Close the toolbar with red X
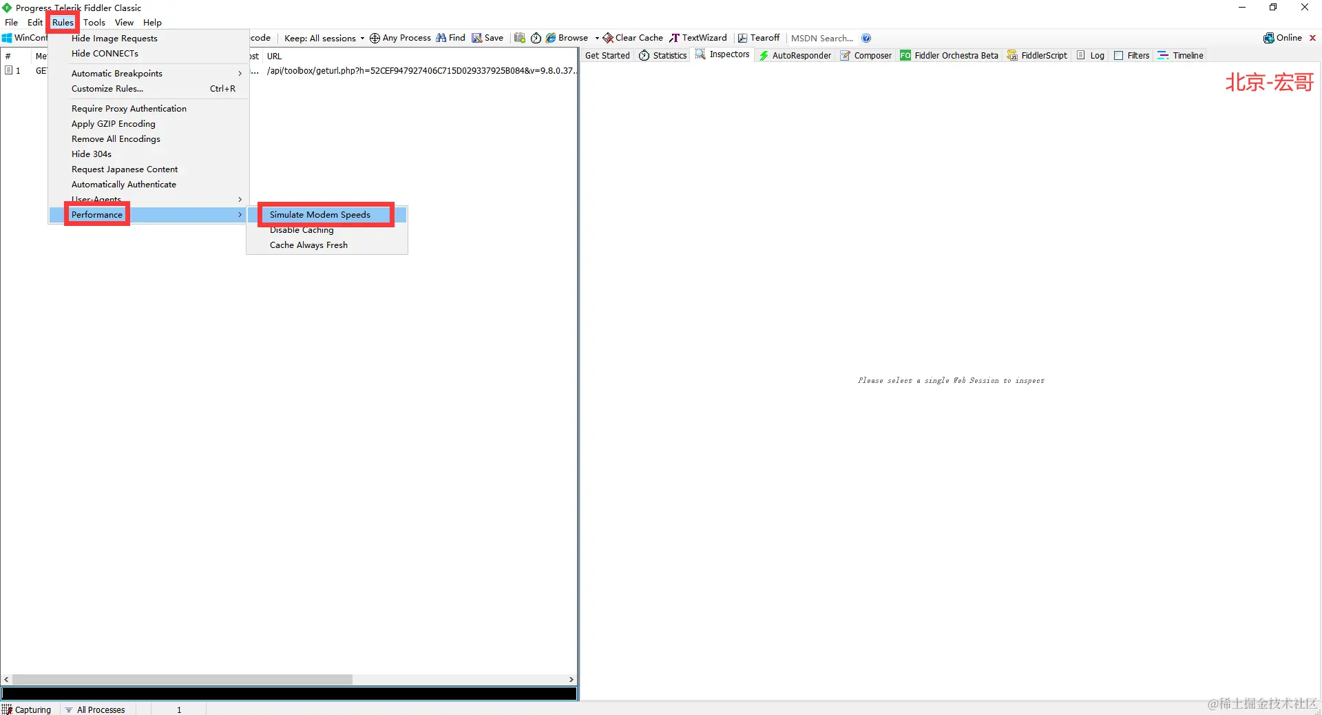The image size is (1322, 715). pyautogui.click(x=1312, y=38)
